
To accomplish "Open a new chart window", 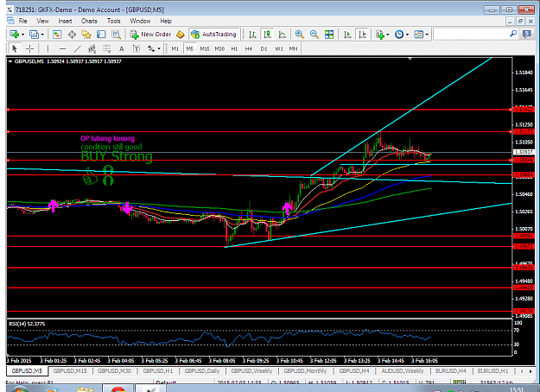I will 15,35.
